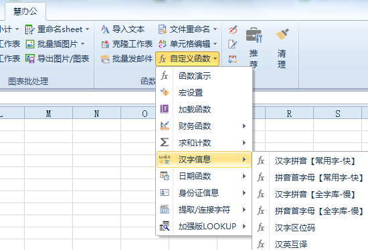Click the 加载函数 purple F icon
This screenshot has width=368, height=250.
click(x=165, y=109)
